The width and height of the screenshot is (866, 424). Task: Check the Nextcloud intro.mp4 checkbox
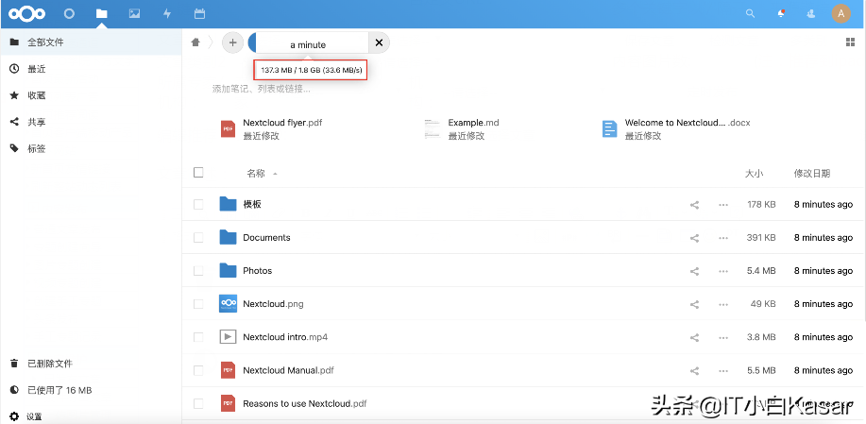pyautogui.click(x=198, y=337)
